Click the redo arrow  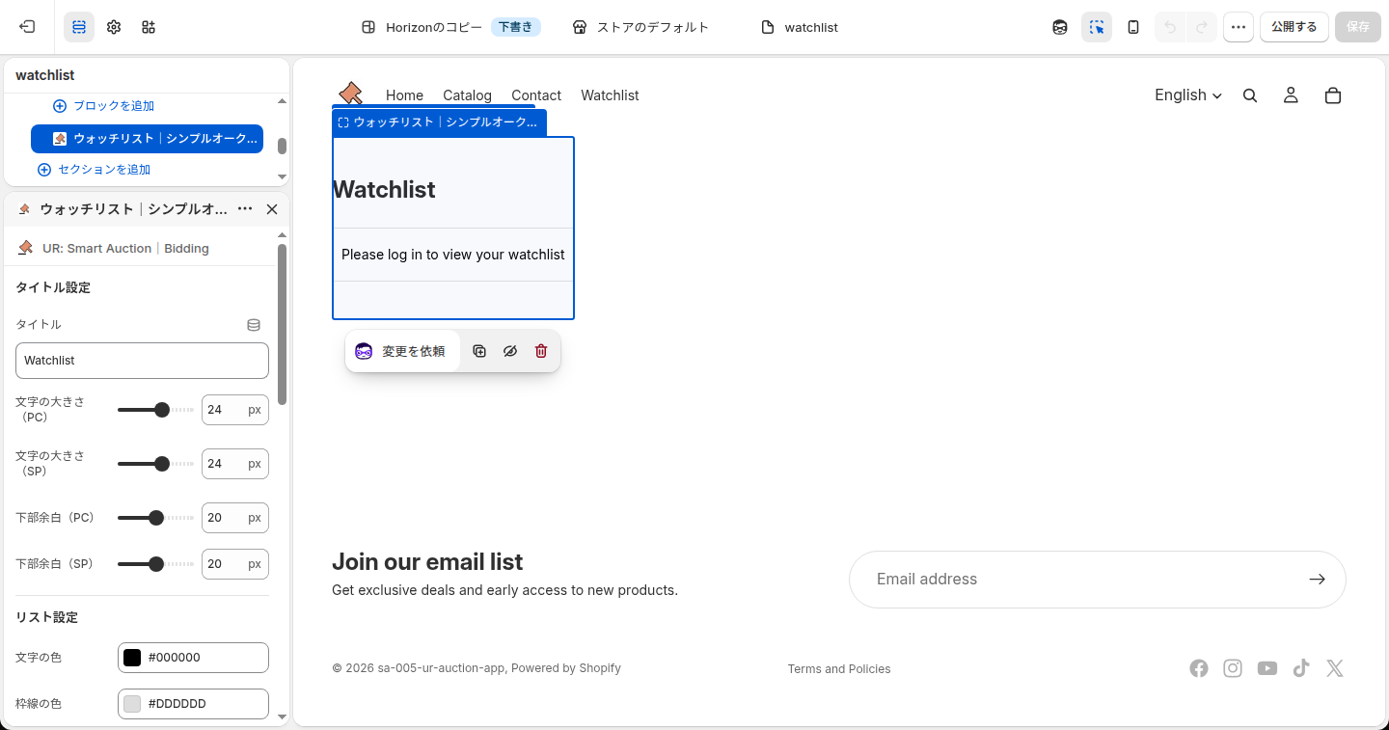1202,27
